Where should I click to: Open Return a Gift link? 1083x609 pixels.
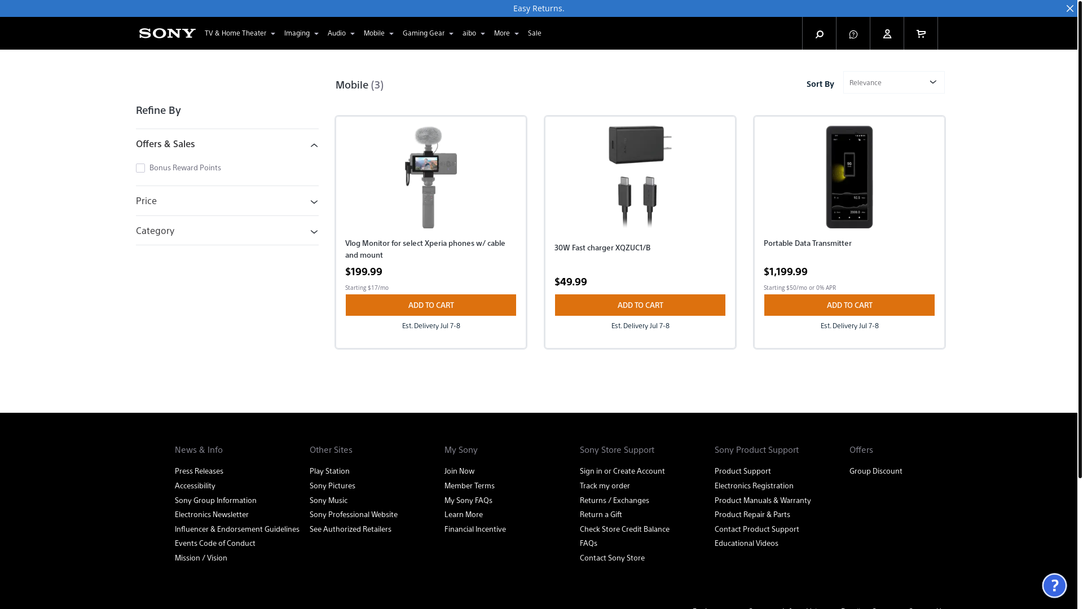(601, 515)
